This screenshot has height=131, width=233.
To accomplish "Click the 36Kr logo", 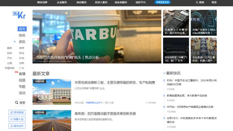I will point(19,15).
